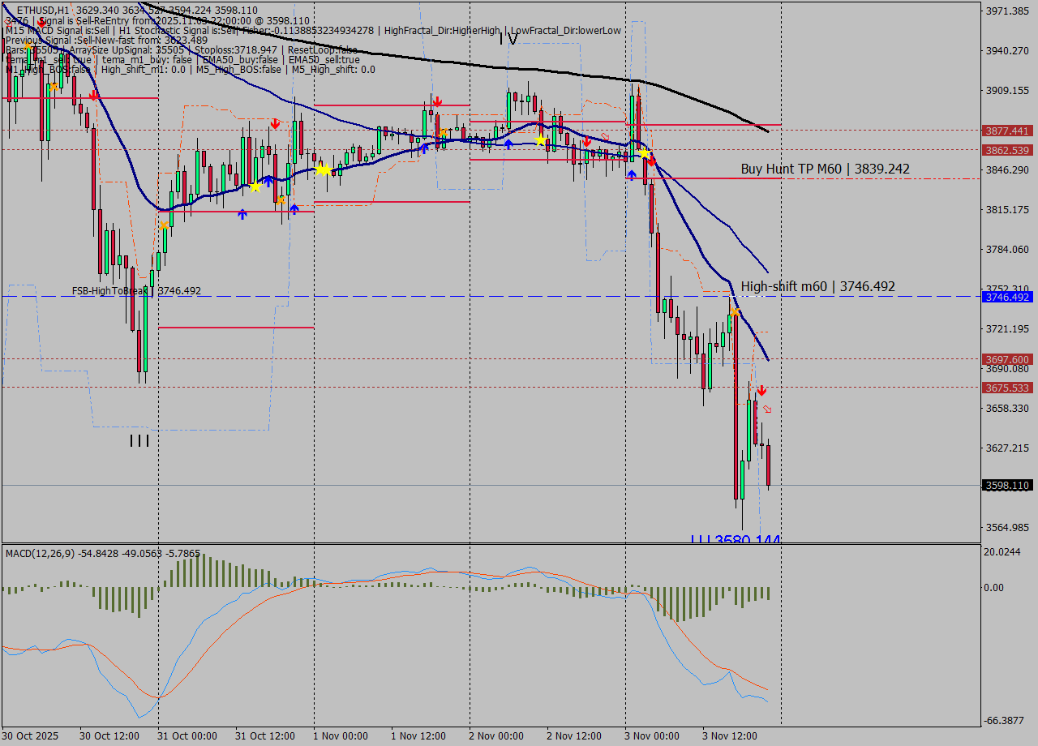The image size is (1038, 746).
Task: Click the blue 3746.492 price tag on the axis
Action: (x=1006, y=297)
